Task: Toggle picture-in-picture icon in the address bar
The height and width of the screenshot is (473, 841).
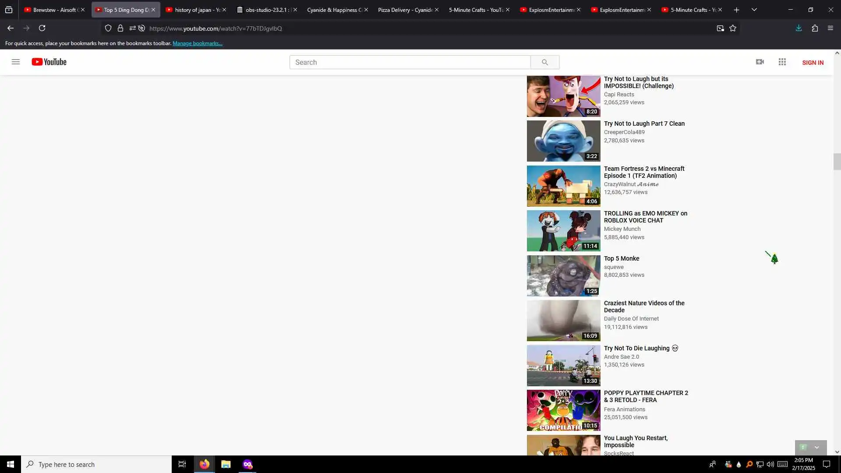Action: point(720,28)
